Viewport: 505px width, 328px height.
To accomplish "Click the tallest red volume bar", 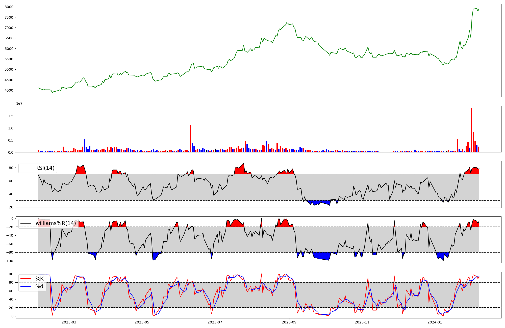I will [471, 130].
